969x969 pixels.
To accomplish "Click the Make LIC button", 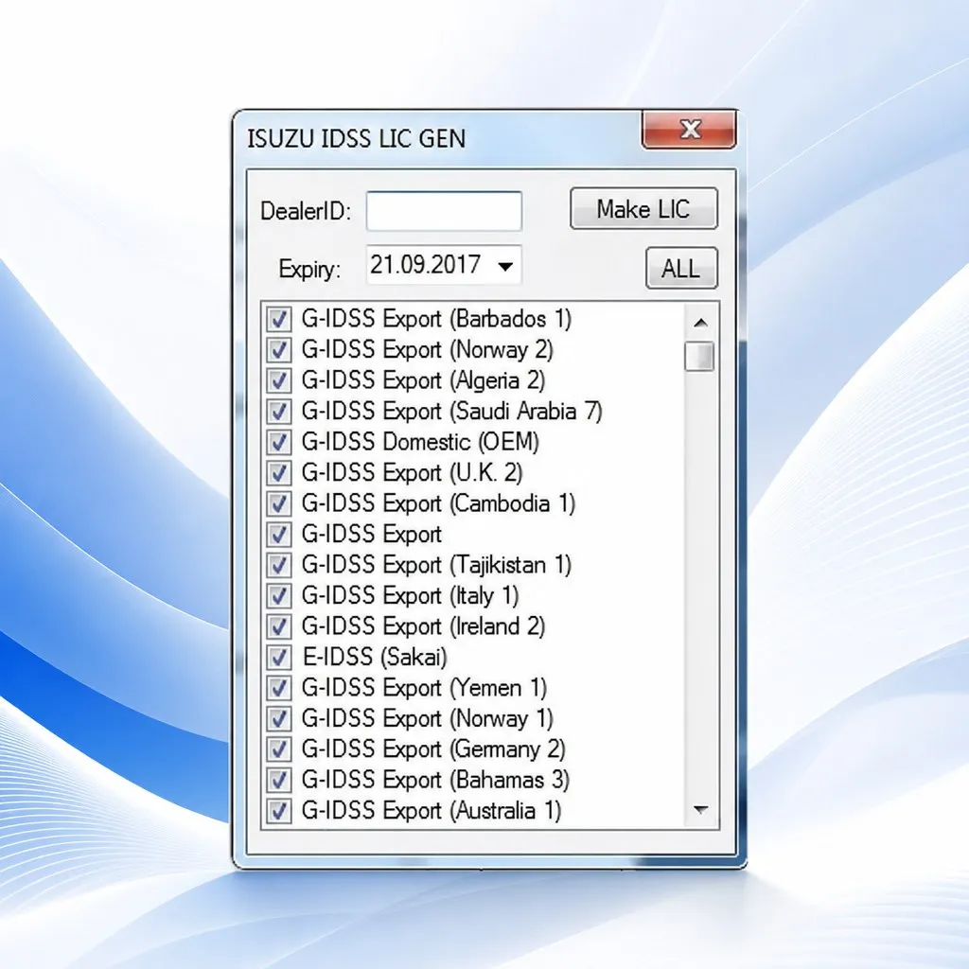I will pos(643,209).
